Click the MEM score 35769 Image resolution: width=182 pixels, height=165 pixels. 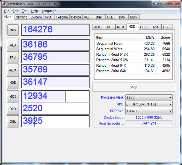[56, 70]
